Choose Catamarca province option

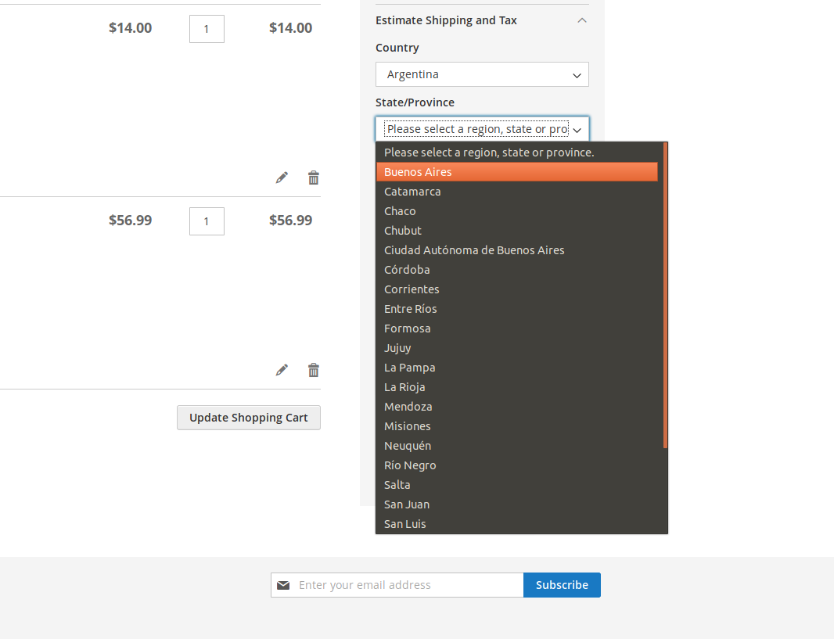[x=517, y=192]
